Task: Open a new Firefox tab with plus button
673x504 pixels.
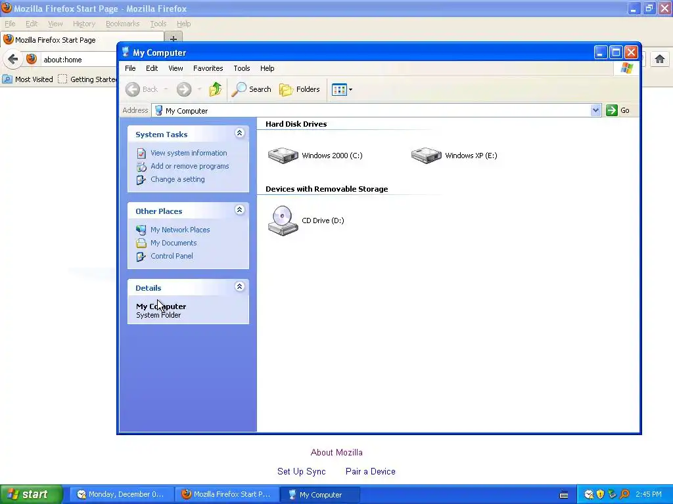Action: 174,39
